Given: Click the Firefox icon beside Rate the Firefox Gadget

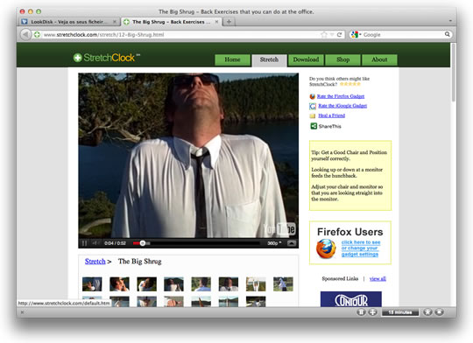Looking at the screenshot, I should (312, 96).
